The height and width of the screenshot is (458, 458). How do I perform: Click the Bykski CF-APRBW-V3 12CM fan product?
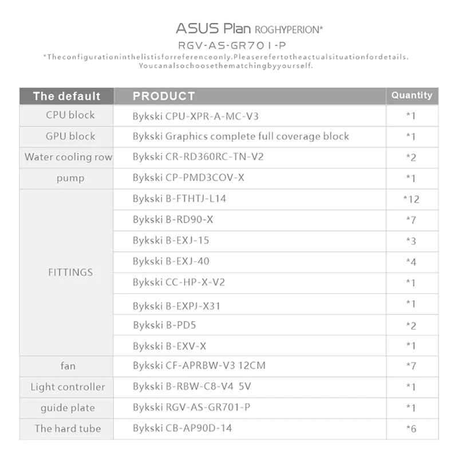click(x=199, y=365)
